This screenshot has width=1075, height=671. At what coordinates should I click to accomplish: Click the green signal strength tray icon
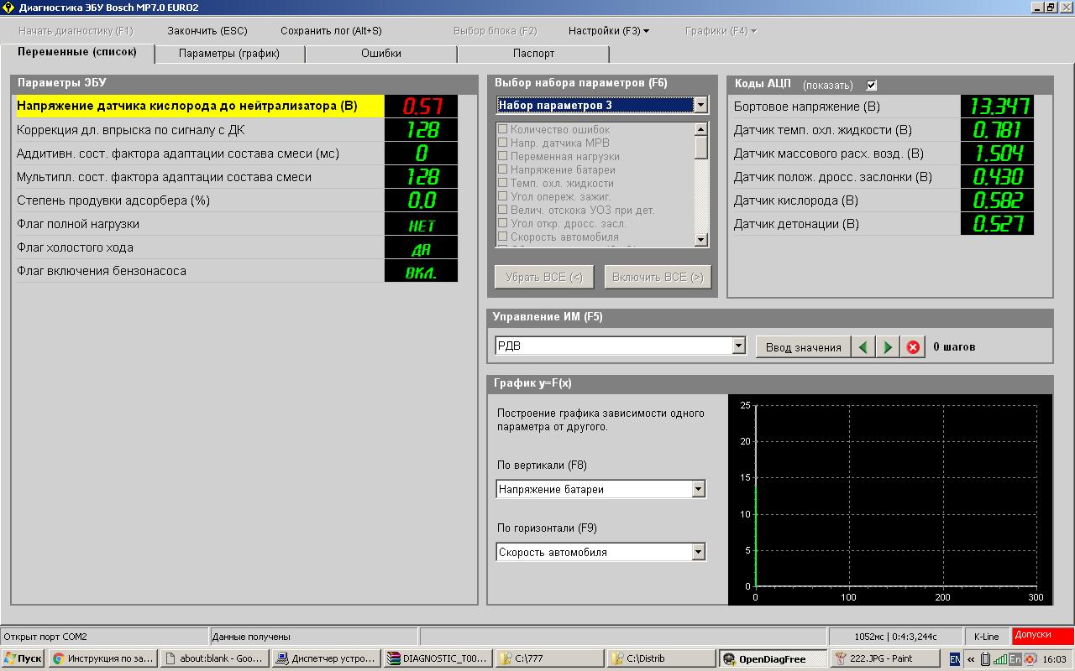coord(1000,659)
